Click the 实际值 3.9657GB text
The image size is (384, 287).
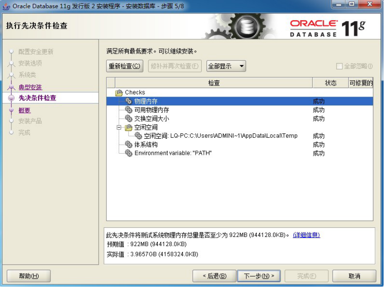click(x=152, y=254)
